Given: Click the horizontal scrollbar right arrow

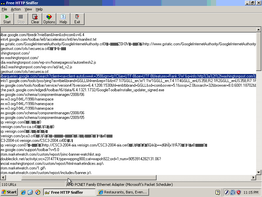Looking at the screenshot, I should [253, 177].
